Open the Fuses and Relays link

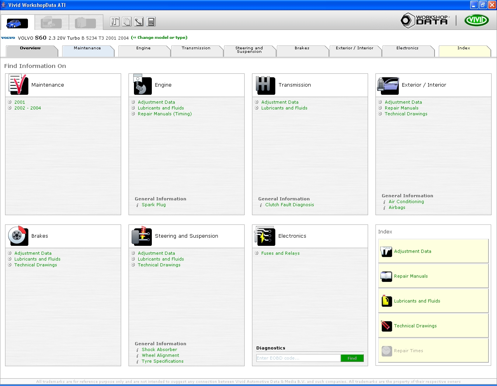click(280, 253)
